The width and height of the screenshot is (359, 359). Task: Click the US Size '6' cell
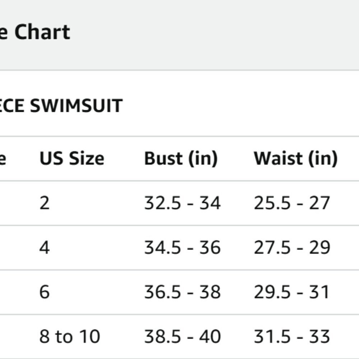coord(45,292)
